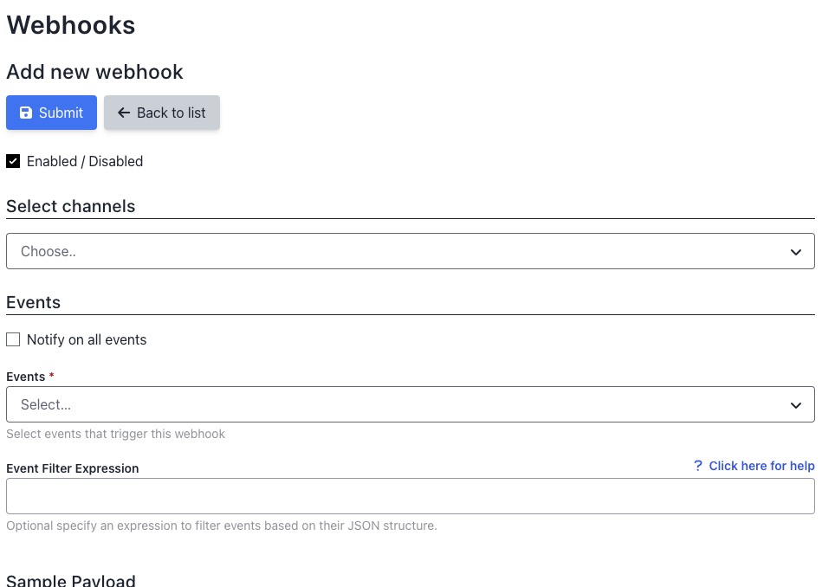This screenshot has width=822, height=587.
Task: Uncheck the Enabled / Disabled checkbox
Action: point(13,161)
